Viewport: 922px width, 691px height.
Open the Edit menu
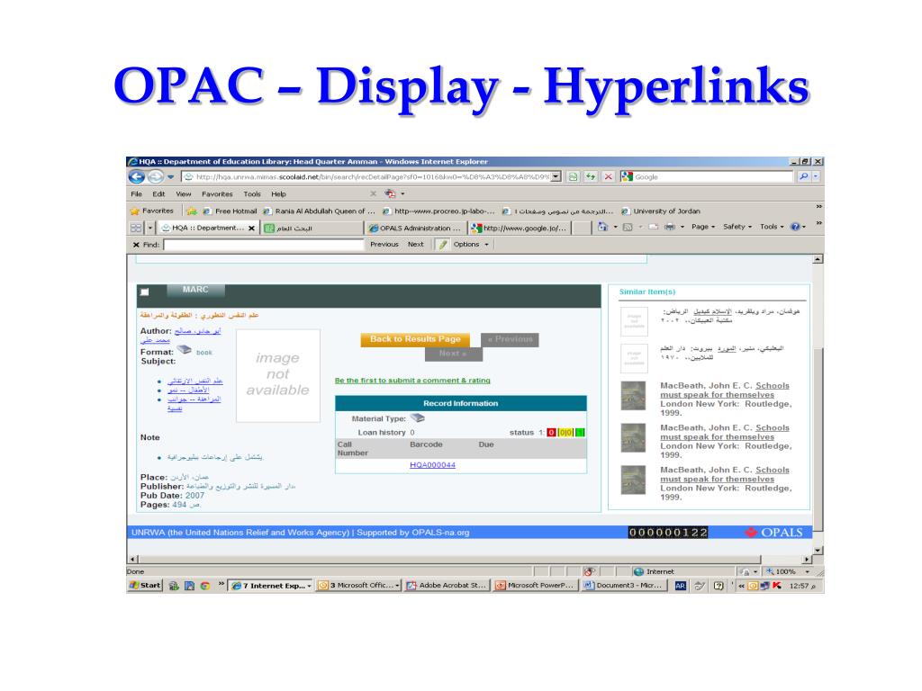158,194
